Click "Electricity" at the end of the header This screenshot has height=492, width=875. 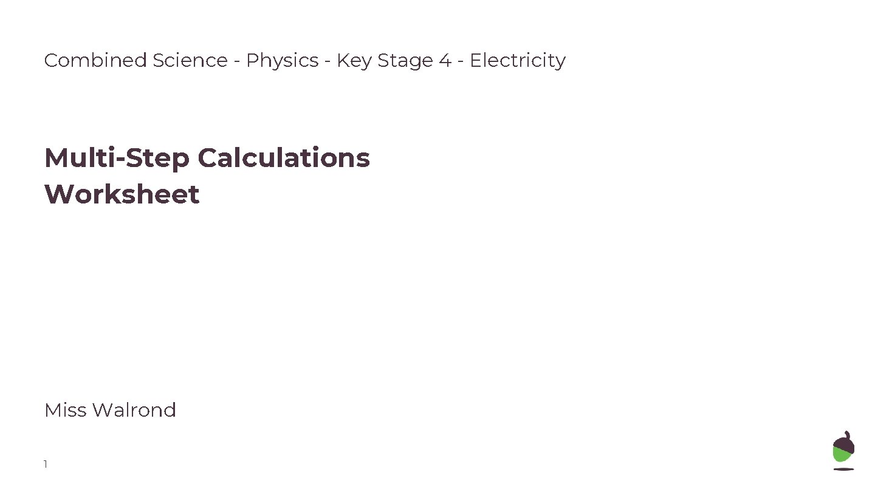[x=518, y=61]
